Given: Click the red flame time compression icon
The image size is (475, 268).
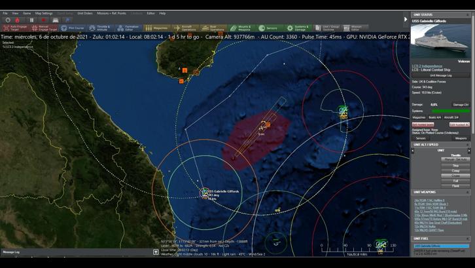Looking at the screenshot, I should click(17, 20).
